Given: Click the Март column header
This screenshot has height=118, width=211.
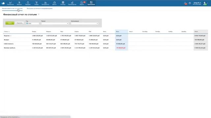Looking at the screenshot, I should click(x=62, y=31).
